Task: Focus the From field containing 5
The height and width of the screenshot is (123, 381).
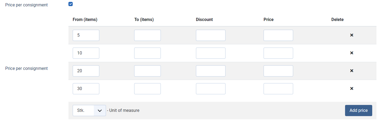Action: (x=86, y=35)
